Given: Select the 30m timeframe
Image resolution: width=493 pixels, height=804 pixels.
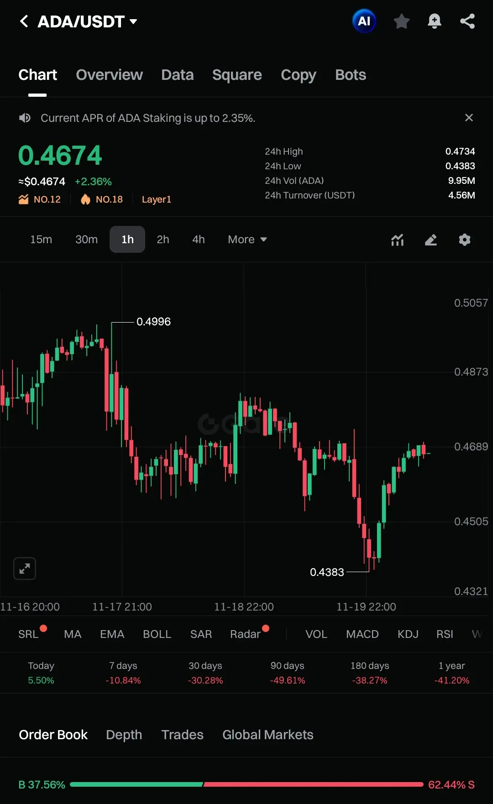Looking at the screenshot, I should coord(86,240).
